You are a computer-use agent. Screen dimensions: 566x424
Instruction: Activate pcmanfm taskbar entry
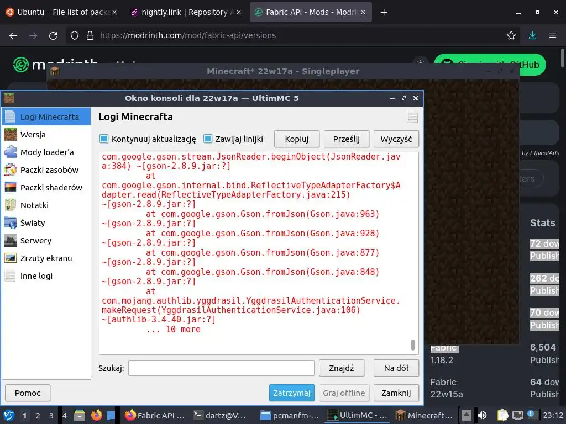point(290,415)
